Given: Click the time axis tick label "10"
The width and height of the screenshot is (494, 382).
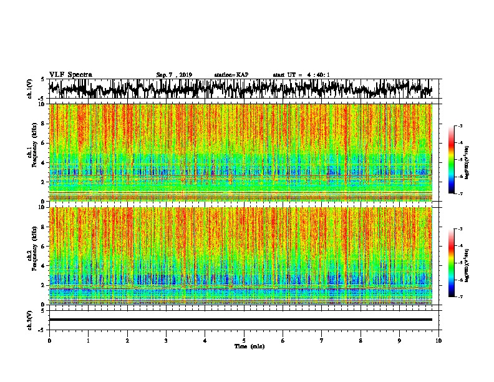Looking at the screenshot, I should click(x=438, y=341).
